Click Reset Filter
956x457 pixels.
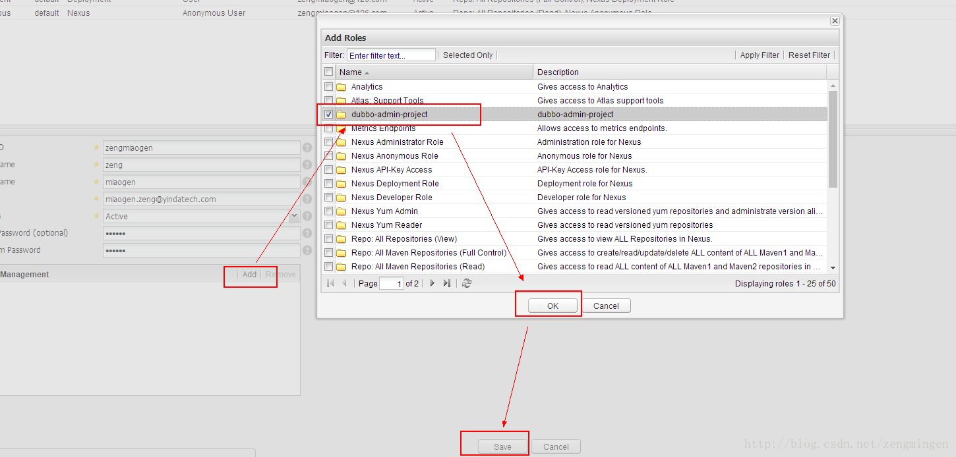pos(809,55)
